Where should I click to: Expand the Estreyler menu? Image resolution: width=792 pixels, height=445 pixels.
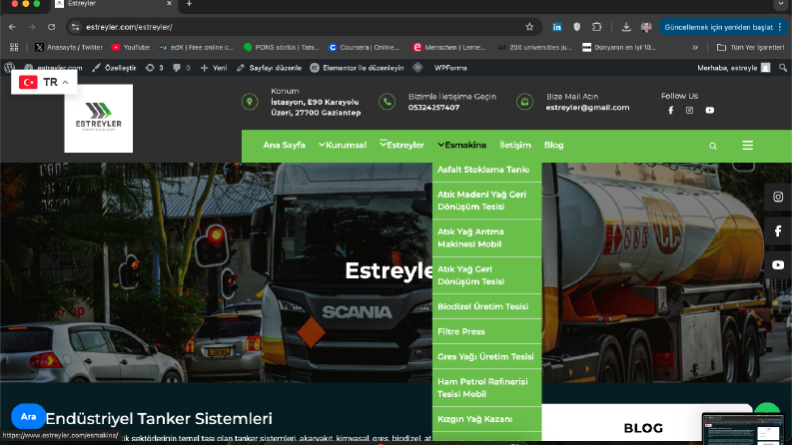402,145
